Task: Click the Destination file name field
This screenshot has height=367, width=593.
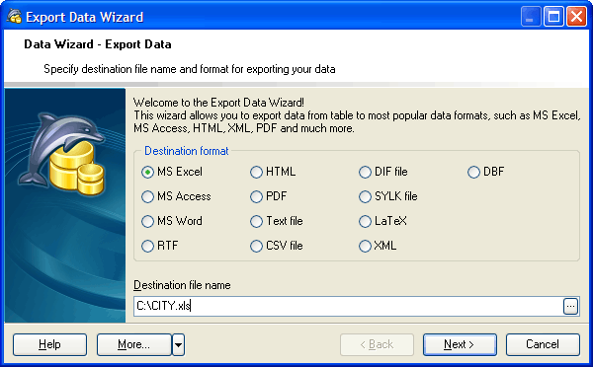Action: point(348,306)
